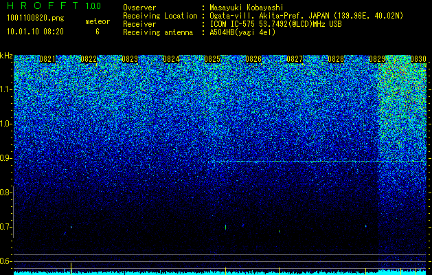Image resolution: width=432 pixels, height=275 pixels.
Task: Click location text Ogata-vill. Akita-Pref. JAPAN
Action: click(x=269, y=16)
